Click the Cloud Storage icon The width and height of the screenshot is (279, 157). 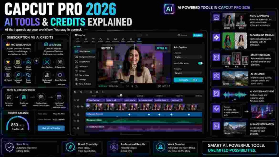(x=28, y=62)
